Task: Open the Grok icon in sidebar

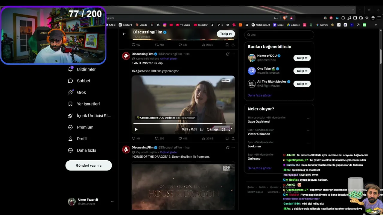Action: click(x=71, y=92)
